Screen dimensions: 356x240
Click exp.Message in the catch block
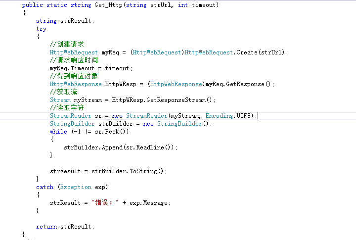(x=149, y=203)
